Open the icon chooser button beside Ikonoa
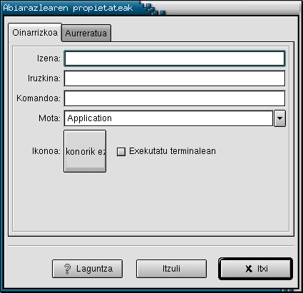Viewport: 303px width, 293px height. [x=85, y=151]
